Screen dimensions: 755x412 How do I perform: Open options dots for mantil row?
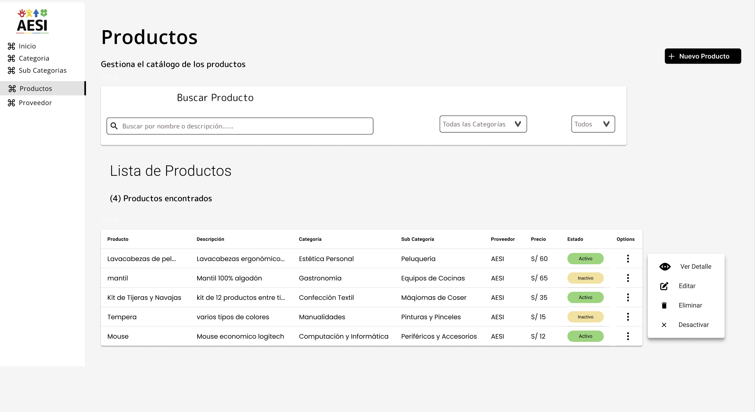[x=628, y=278]
